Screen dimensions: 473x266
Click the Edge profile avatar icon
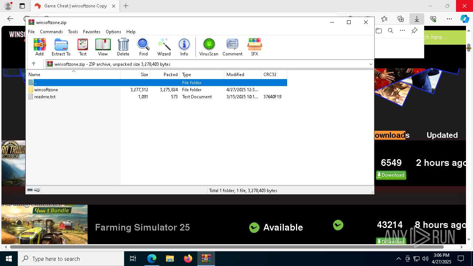8,6
